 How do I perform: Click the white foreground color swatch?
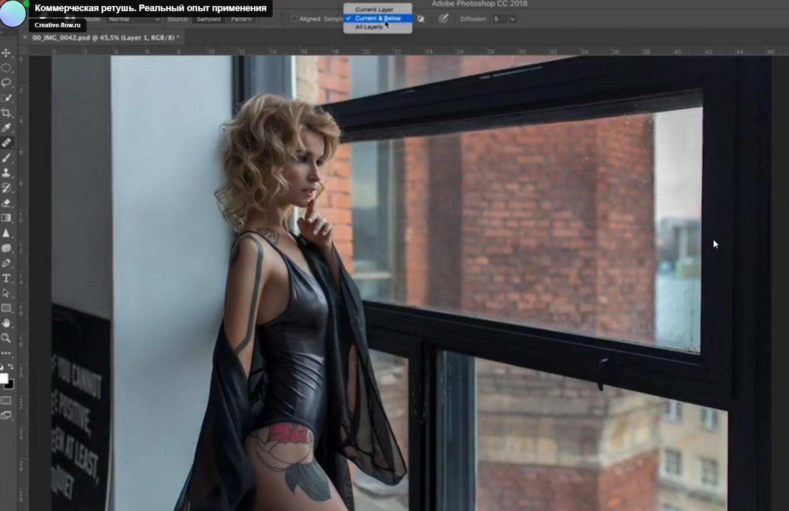pyautogui.click(x=4, y=378)
